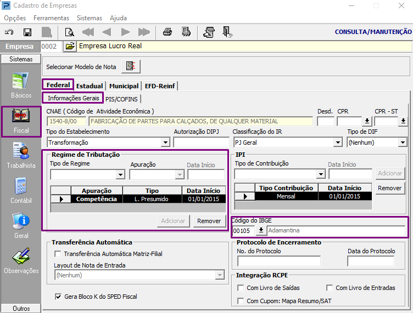The width and height of the screenshot is (413, 313).
Task: Click Adicionar in Regime de Tributação
Action: pos(173,221)
